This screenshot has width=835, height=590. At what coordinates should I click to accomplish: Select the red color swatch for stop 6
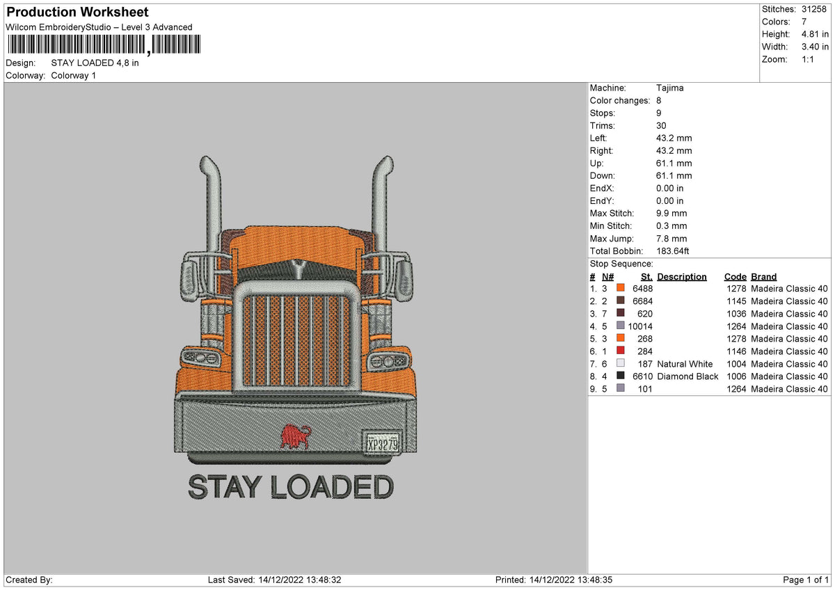click(x=621, y=351)
